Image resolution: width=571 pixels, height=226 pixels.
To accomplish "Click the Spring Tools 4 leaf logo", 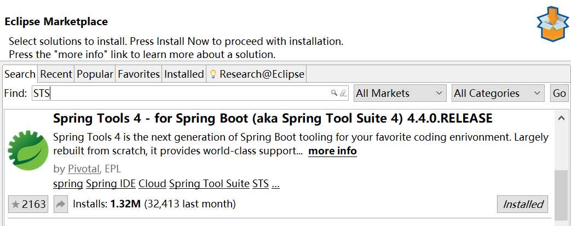I will 28,150.
